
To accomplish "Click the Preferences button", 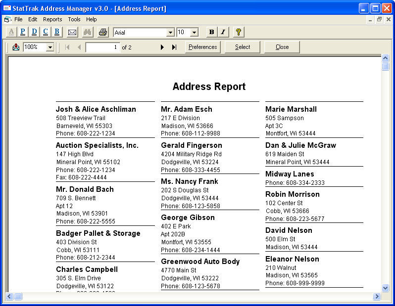I will click(203, 47).
